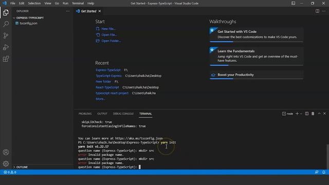The height and width of the screenshot is (185, 329).
Task: Click the More... recent link
Action: [x=100, y=99]
